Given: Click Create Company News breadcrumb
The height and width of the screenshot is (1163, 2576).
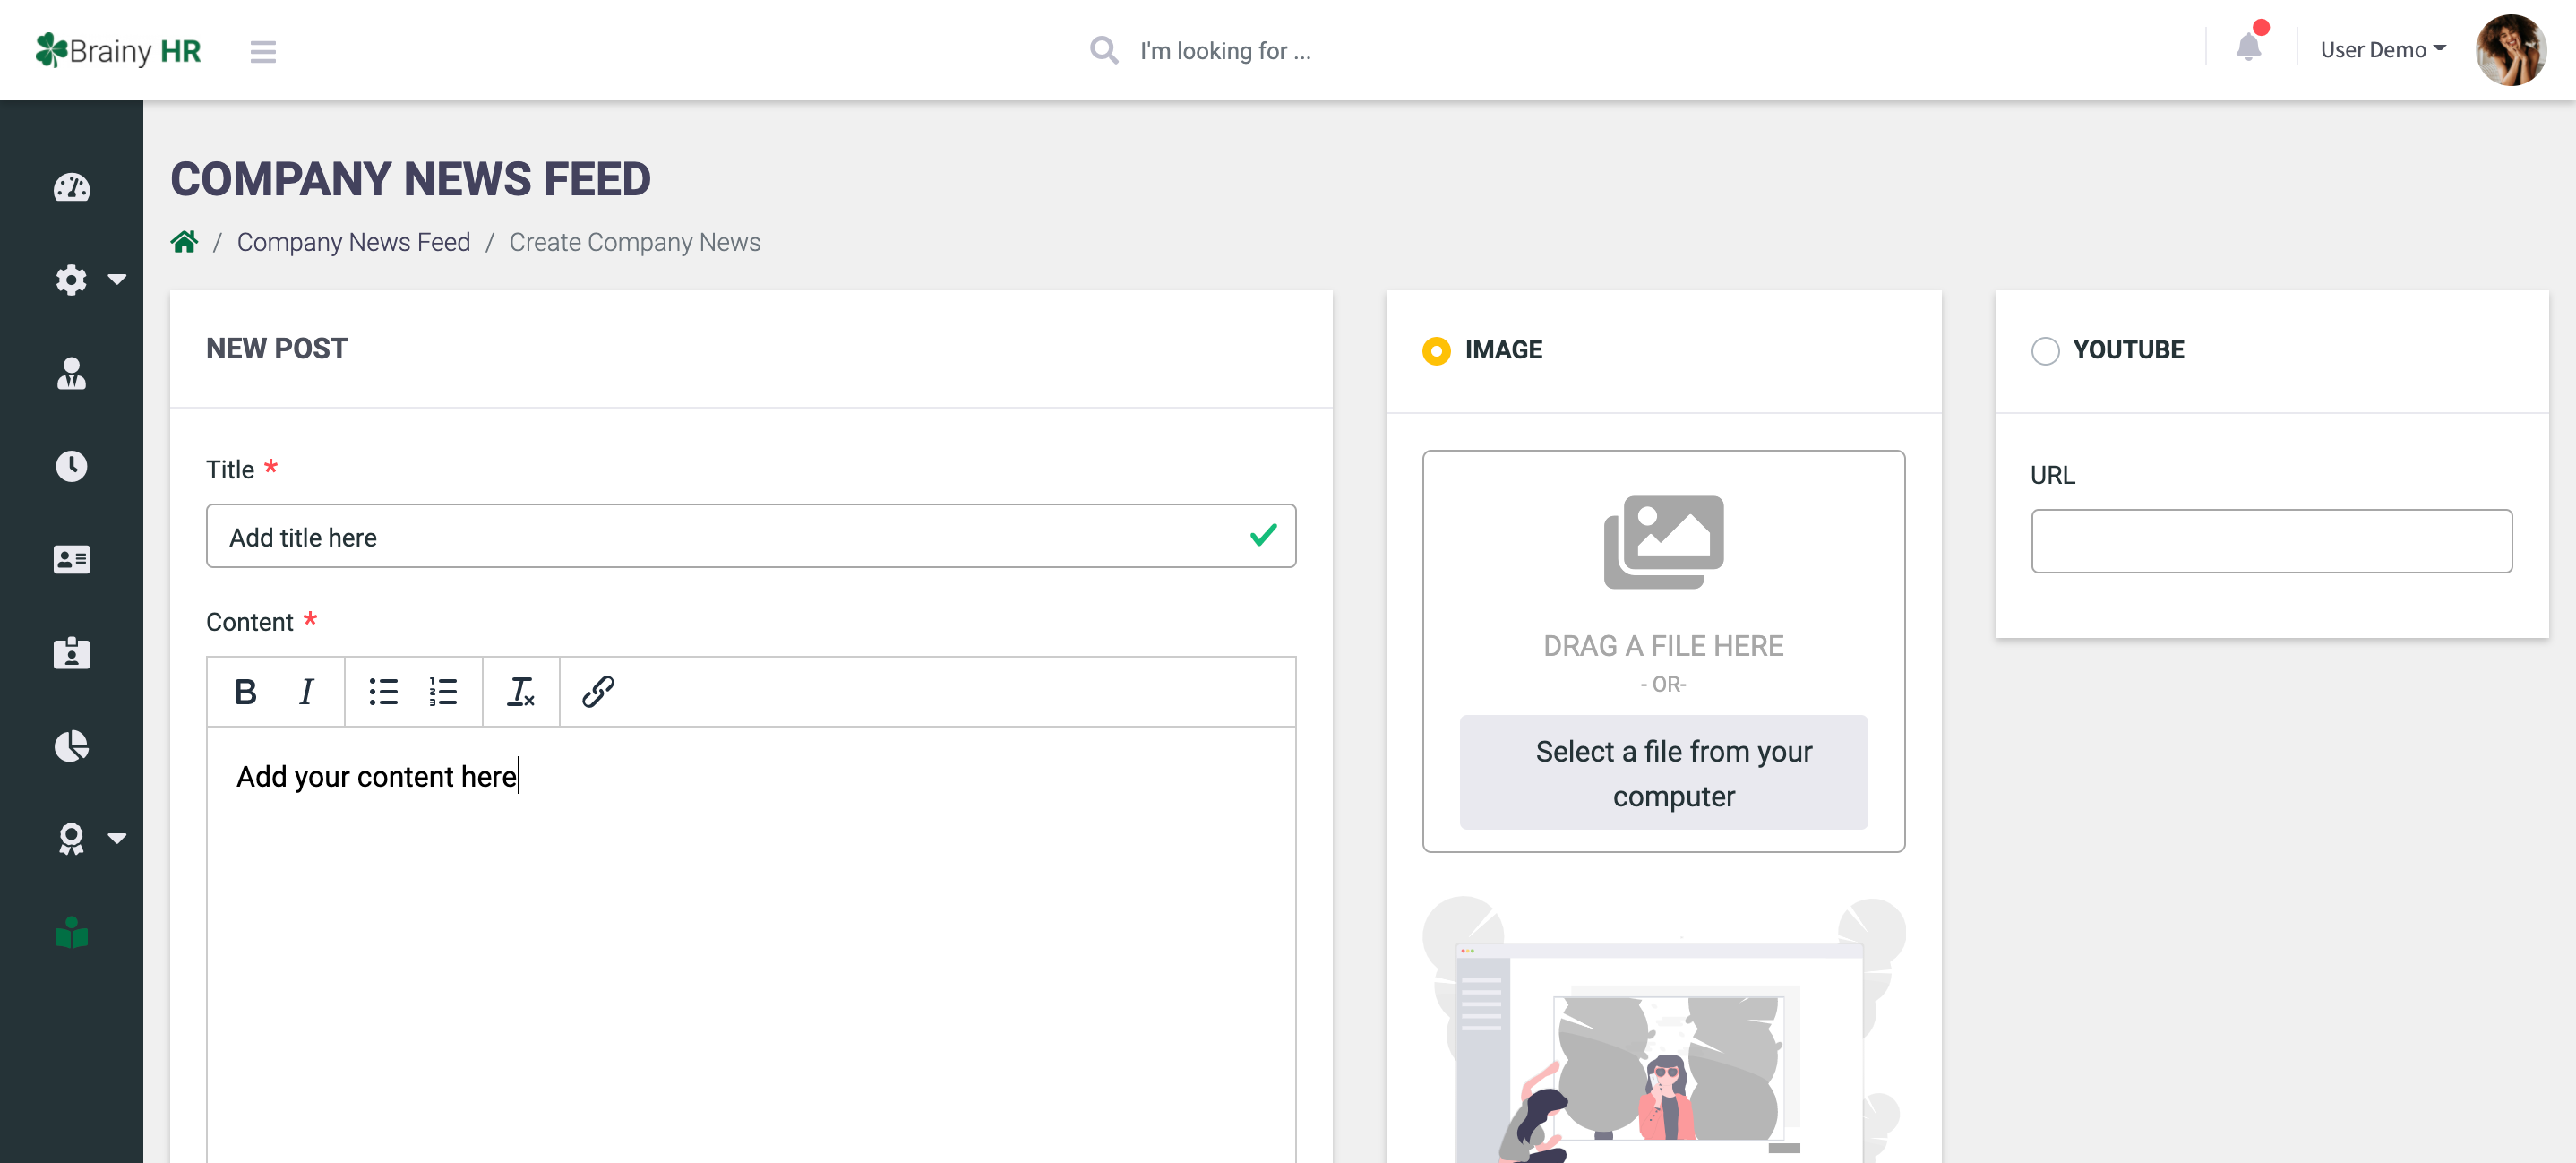Looking at the screenshot, I should pyautogui.click(x=634, y=242).
